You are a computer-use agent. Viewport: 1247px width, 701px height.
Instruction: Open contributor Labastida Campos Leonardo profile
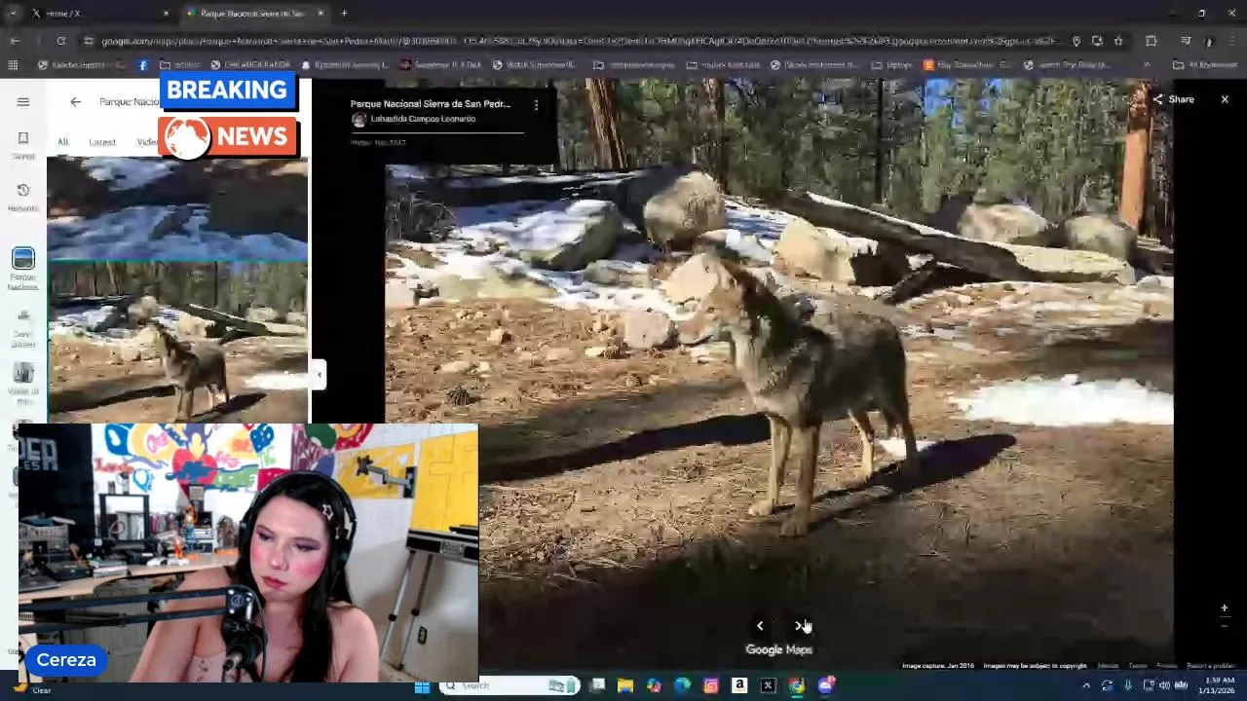[x=423, y=119]
